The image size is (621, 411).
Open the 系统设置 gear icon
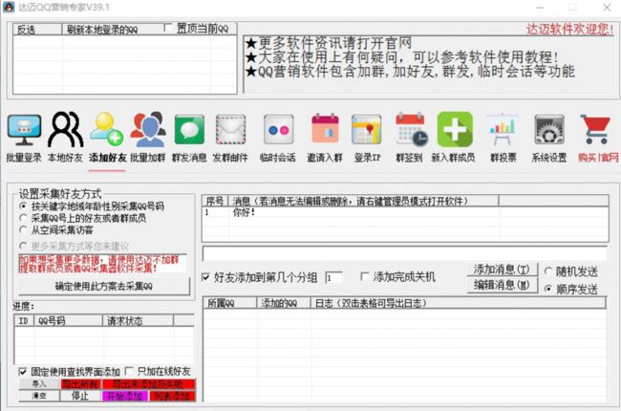[x=549, y=130]
